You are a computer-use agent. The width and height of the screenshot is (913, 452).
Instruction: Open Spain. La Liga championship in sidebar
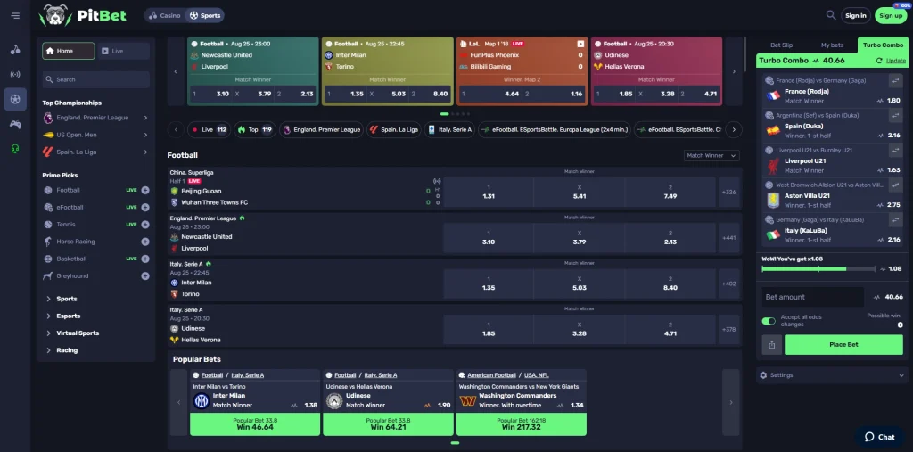[95, 152]
